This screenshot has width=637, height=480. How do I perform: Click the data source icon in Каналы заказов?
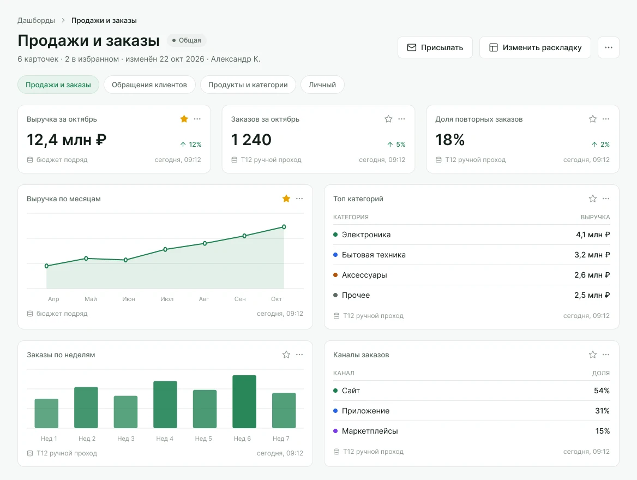coord(336,452)
